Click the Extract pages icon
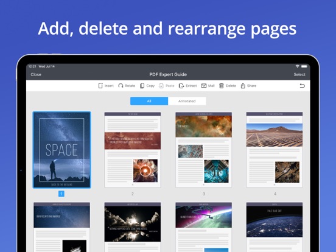 pos(181,86)
